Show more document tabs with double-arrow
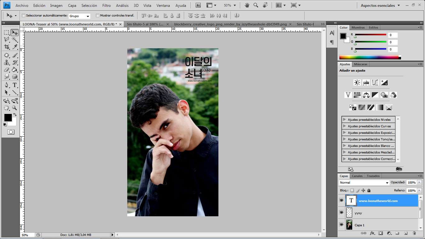 point(322,24)
